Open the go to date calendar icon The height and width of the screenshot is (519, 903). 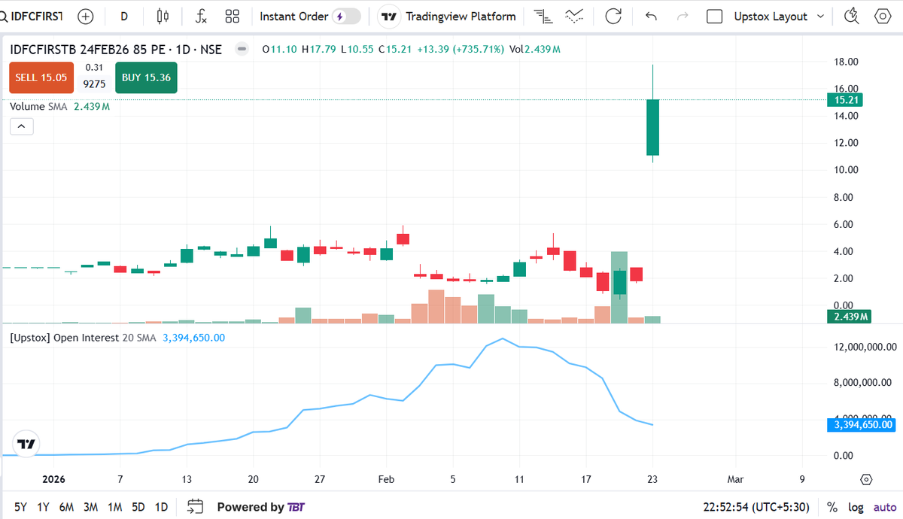(195, 506)
